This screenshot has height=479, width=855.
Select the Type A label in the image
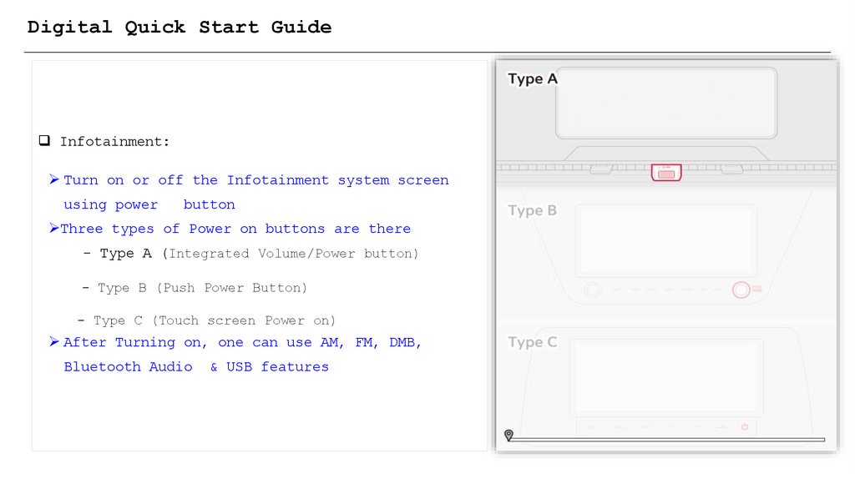click(532, 79)
